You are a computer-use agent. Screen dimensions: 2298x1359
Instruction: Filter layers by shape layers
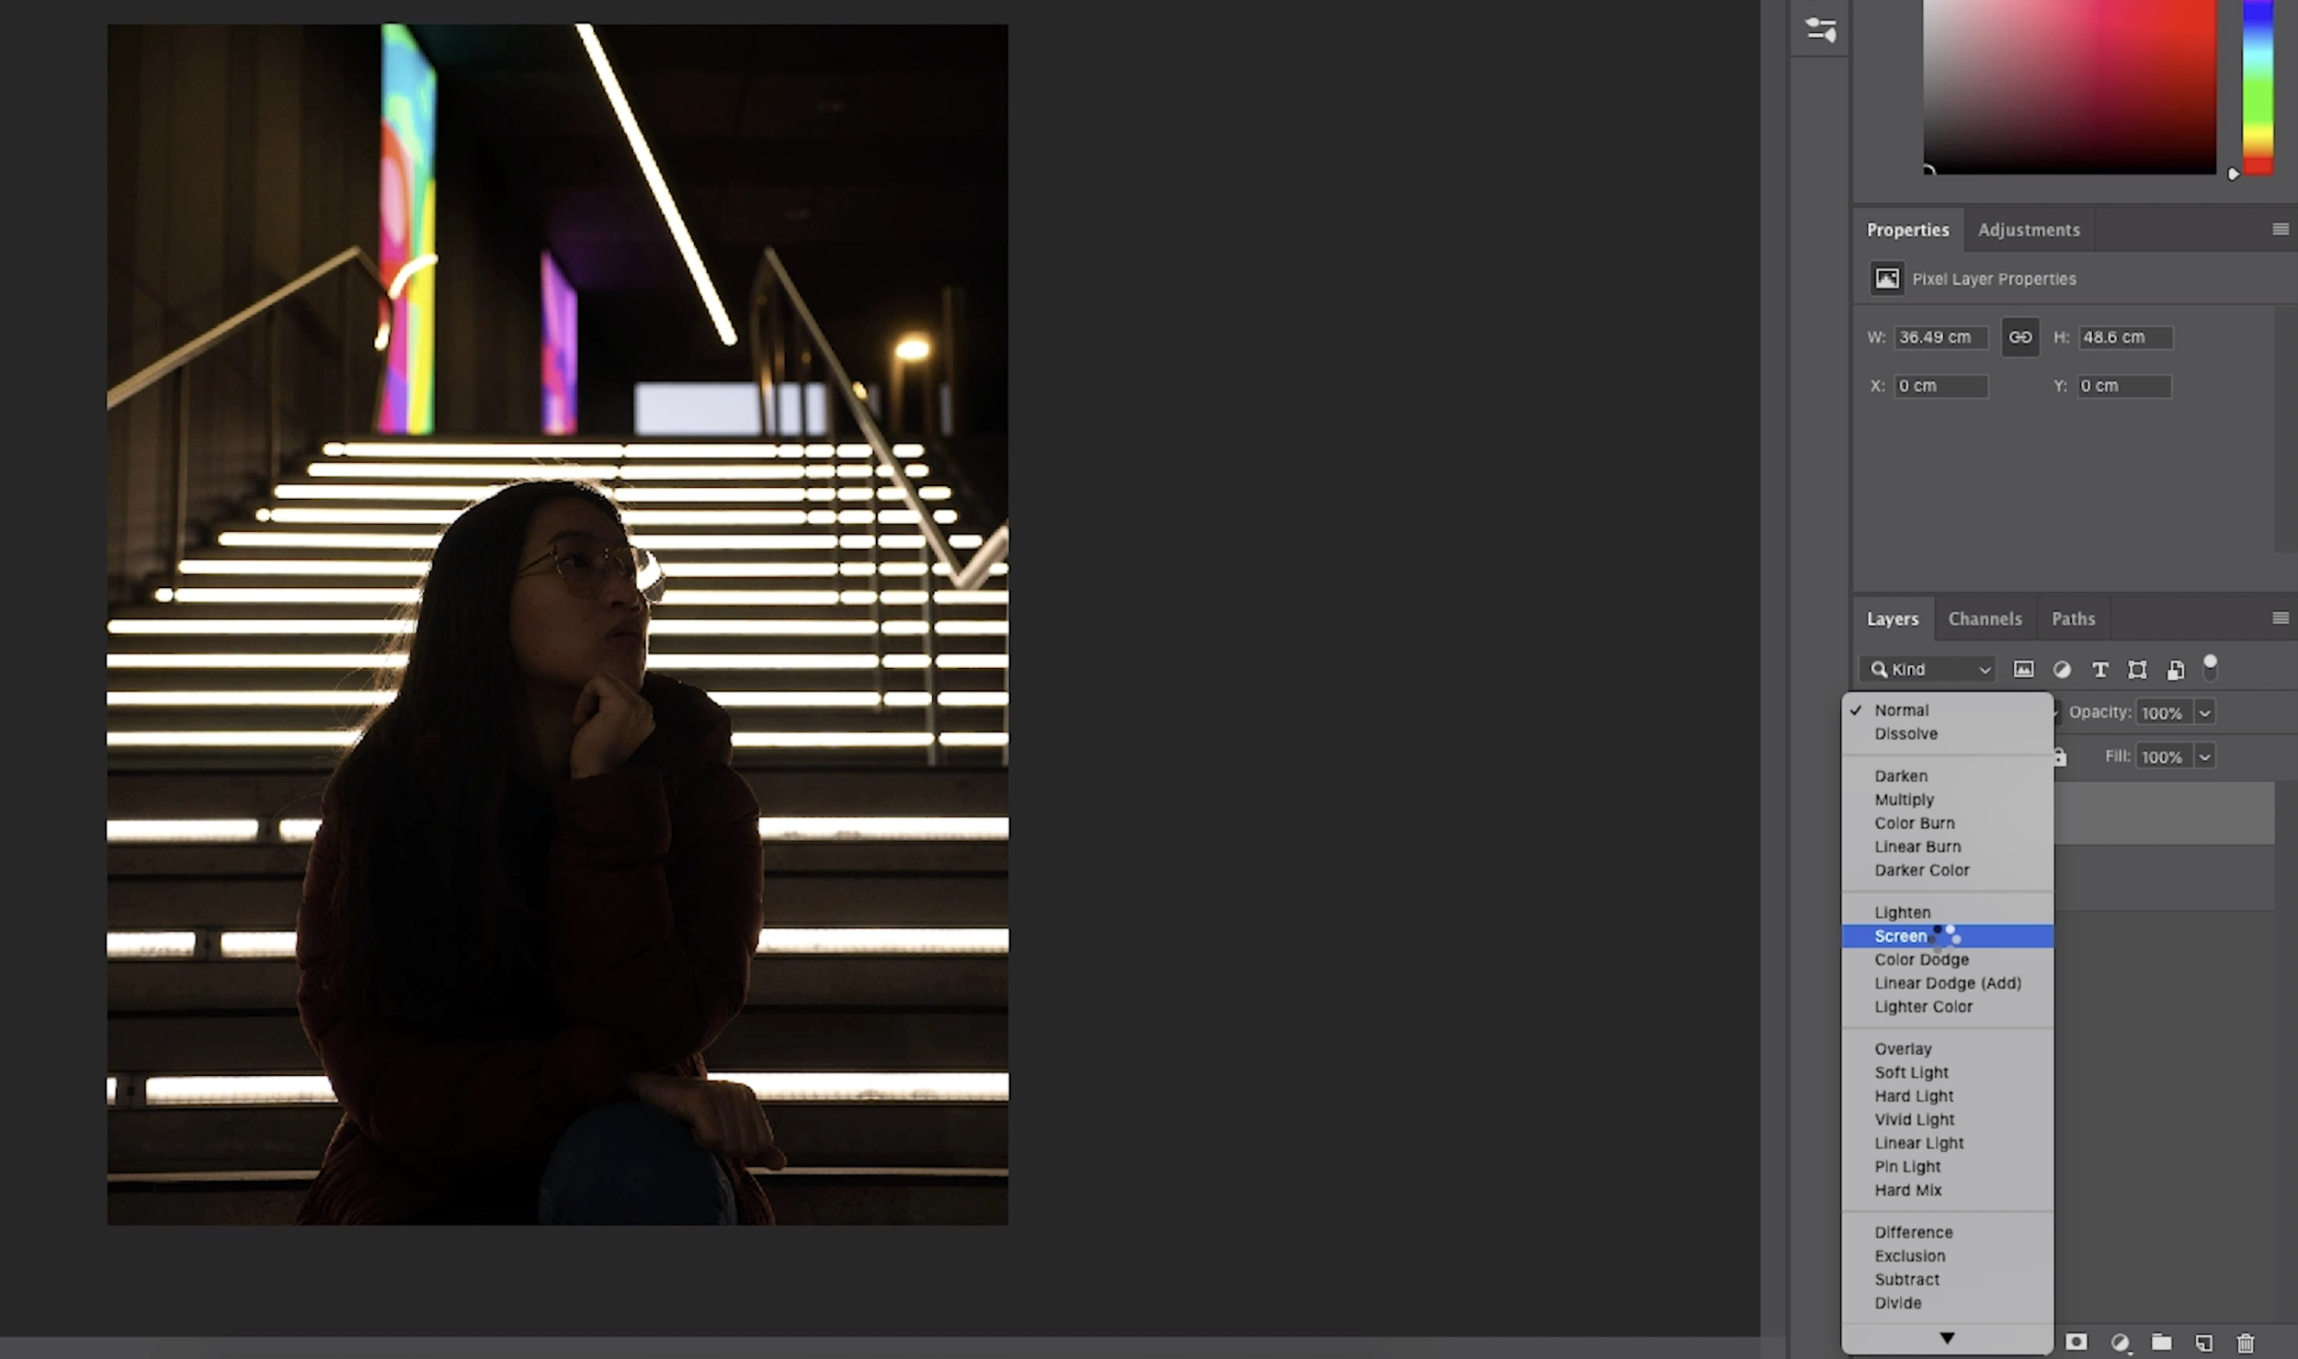pyautogui.click(x=2137, y=670)
